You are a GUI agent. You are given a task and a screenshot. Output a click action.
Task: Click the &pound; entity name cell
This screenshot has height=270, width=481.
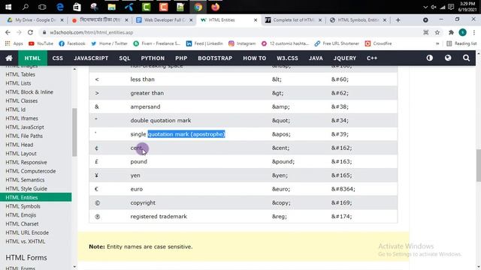point(283,162)
